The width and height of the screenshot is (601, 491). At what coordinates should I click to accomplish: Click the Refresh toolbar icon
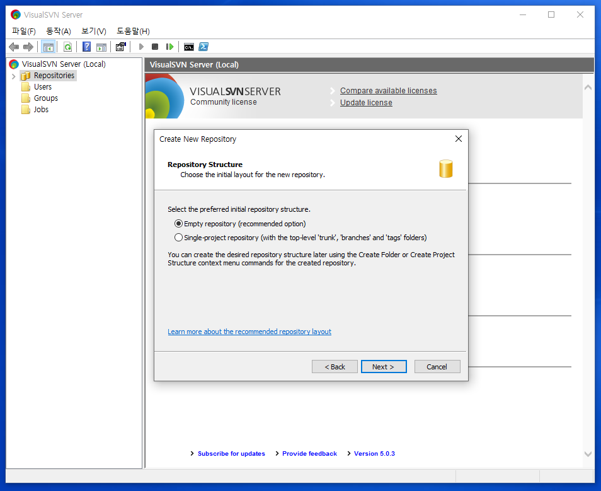pos(68,47)
